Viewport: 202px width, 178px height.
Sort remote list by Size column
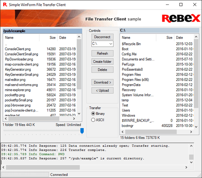pyautogui.click(x=48, y=38)
